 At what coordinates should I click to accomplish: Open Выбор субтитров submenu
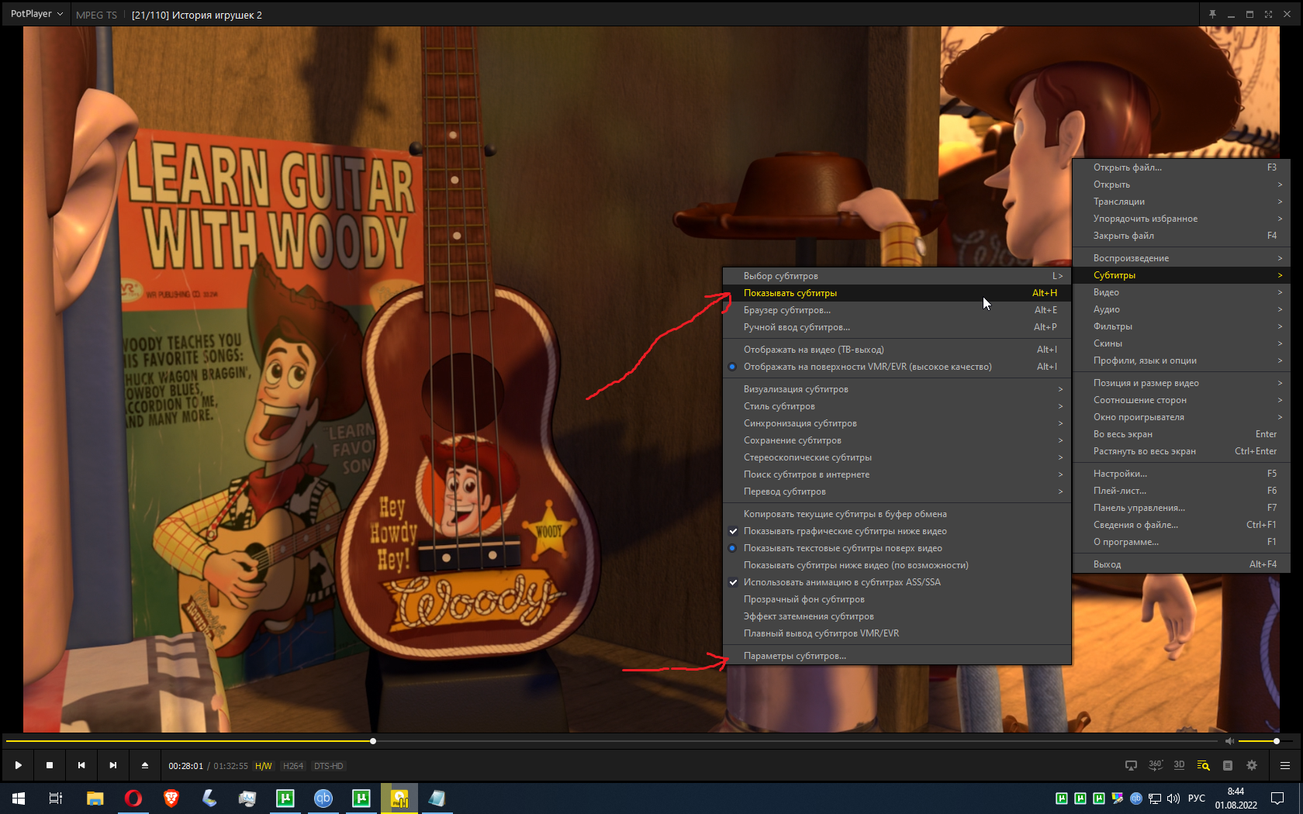(x=897, y=276)
